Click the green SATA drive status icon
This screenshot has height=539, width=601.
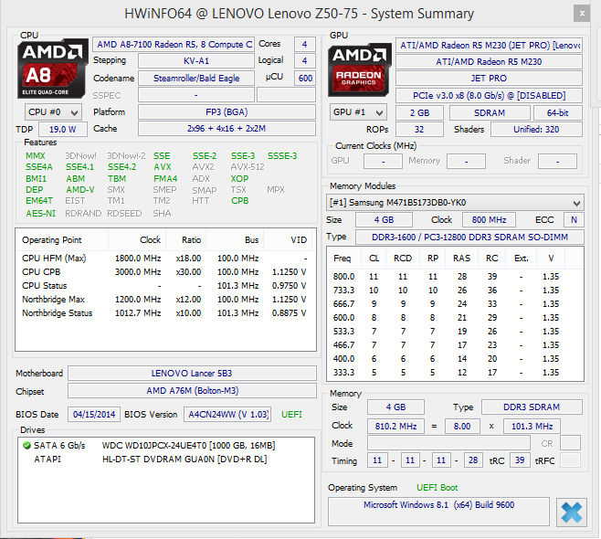coord(26,446)
